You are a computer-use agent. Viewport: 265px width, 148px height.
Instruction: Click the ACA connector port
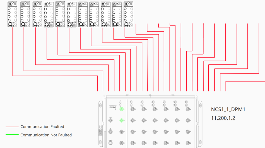(110, 132)
